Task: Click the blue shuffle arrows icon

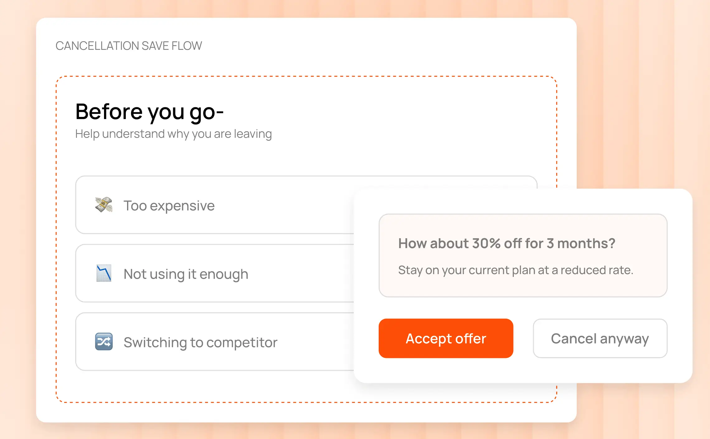Action: pos(104,342)
